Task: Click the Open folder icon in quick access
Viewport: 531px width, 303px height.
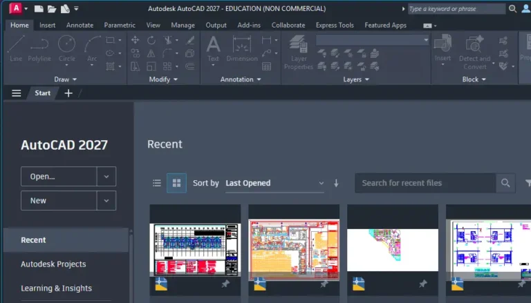Action: pyautogui.click(x=51, y=9)
